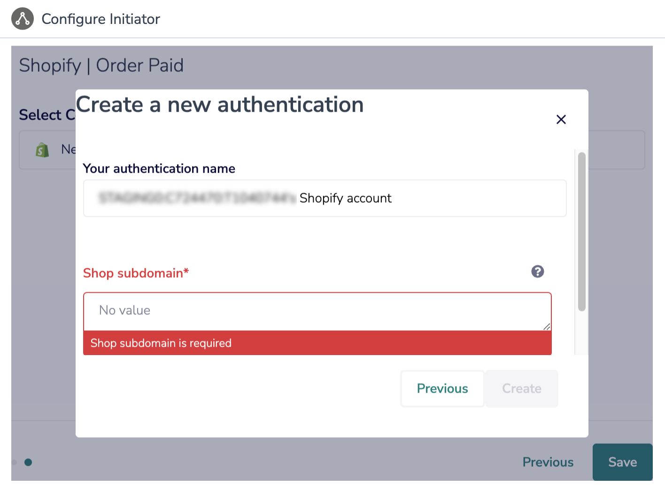Click the Configure Initiator workflow icon
The height and width of the screenshot is (485, 665).
23,19
